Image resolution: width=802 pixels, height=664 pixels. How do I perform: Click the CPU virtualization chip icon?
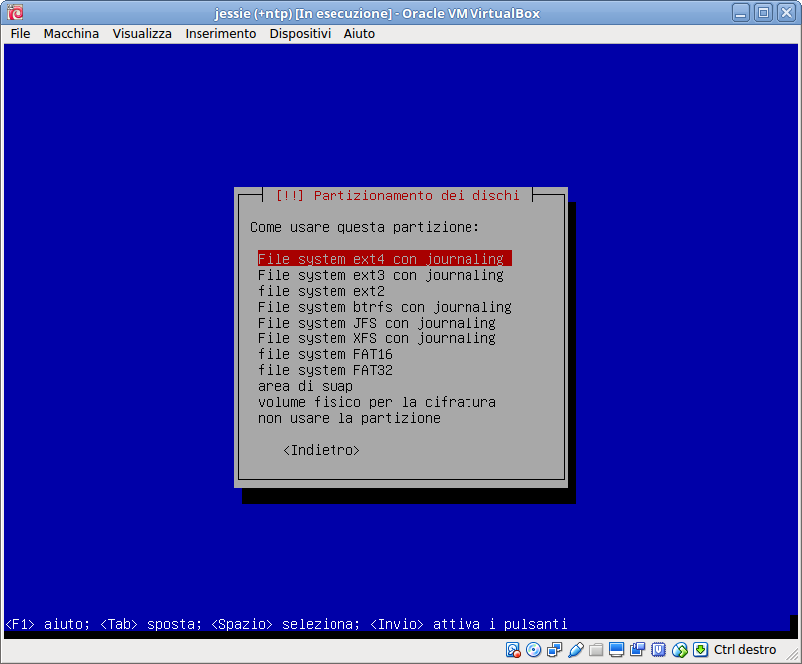pos(658,650)
